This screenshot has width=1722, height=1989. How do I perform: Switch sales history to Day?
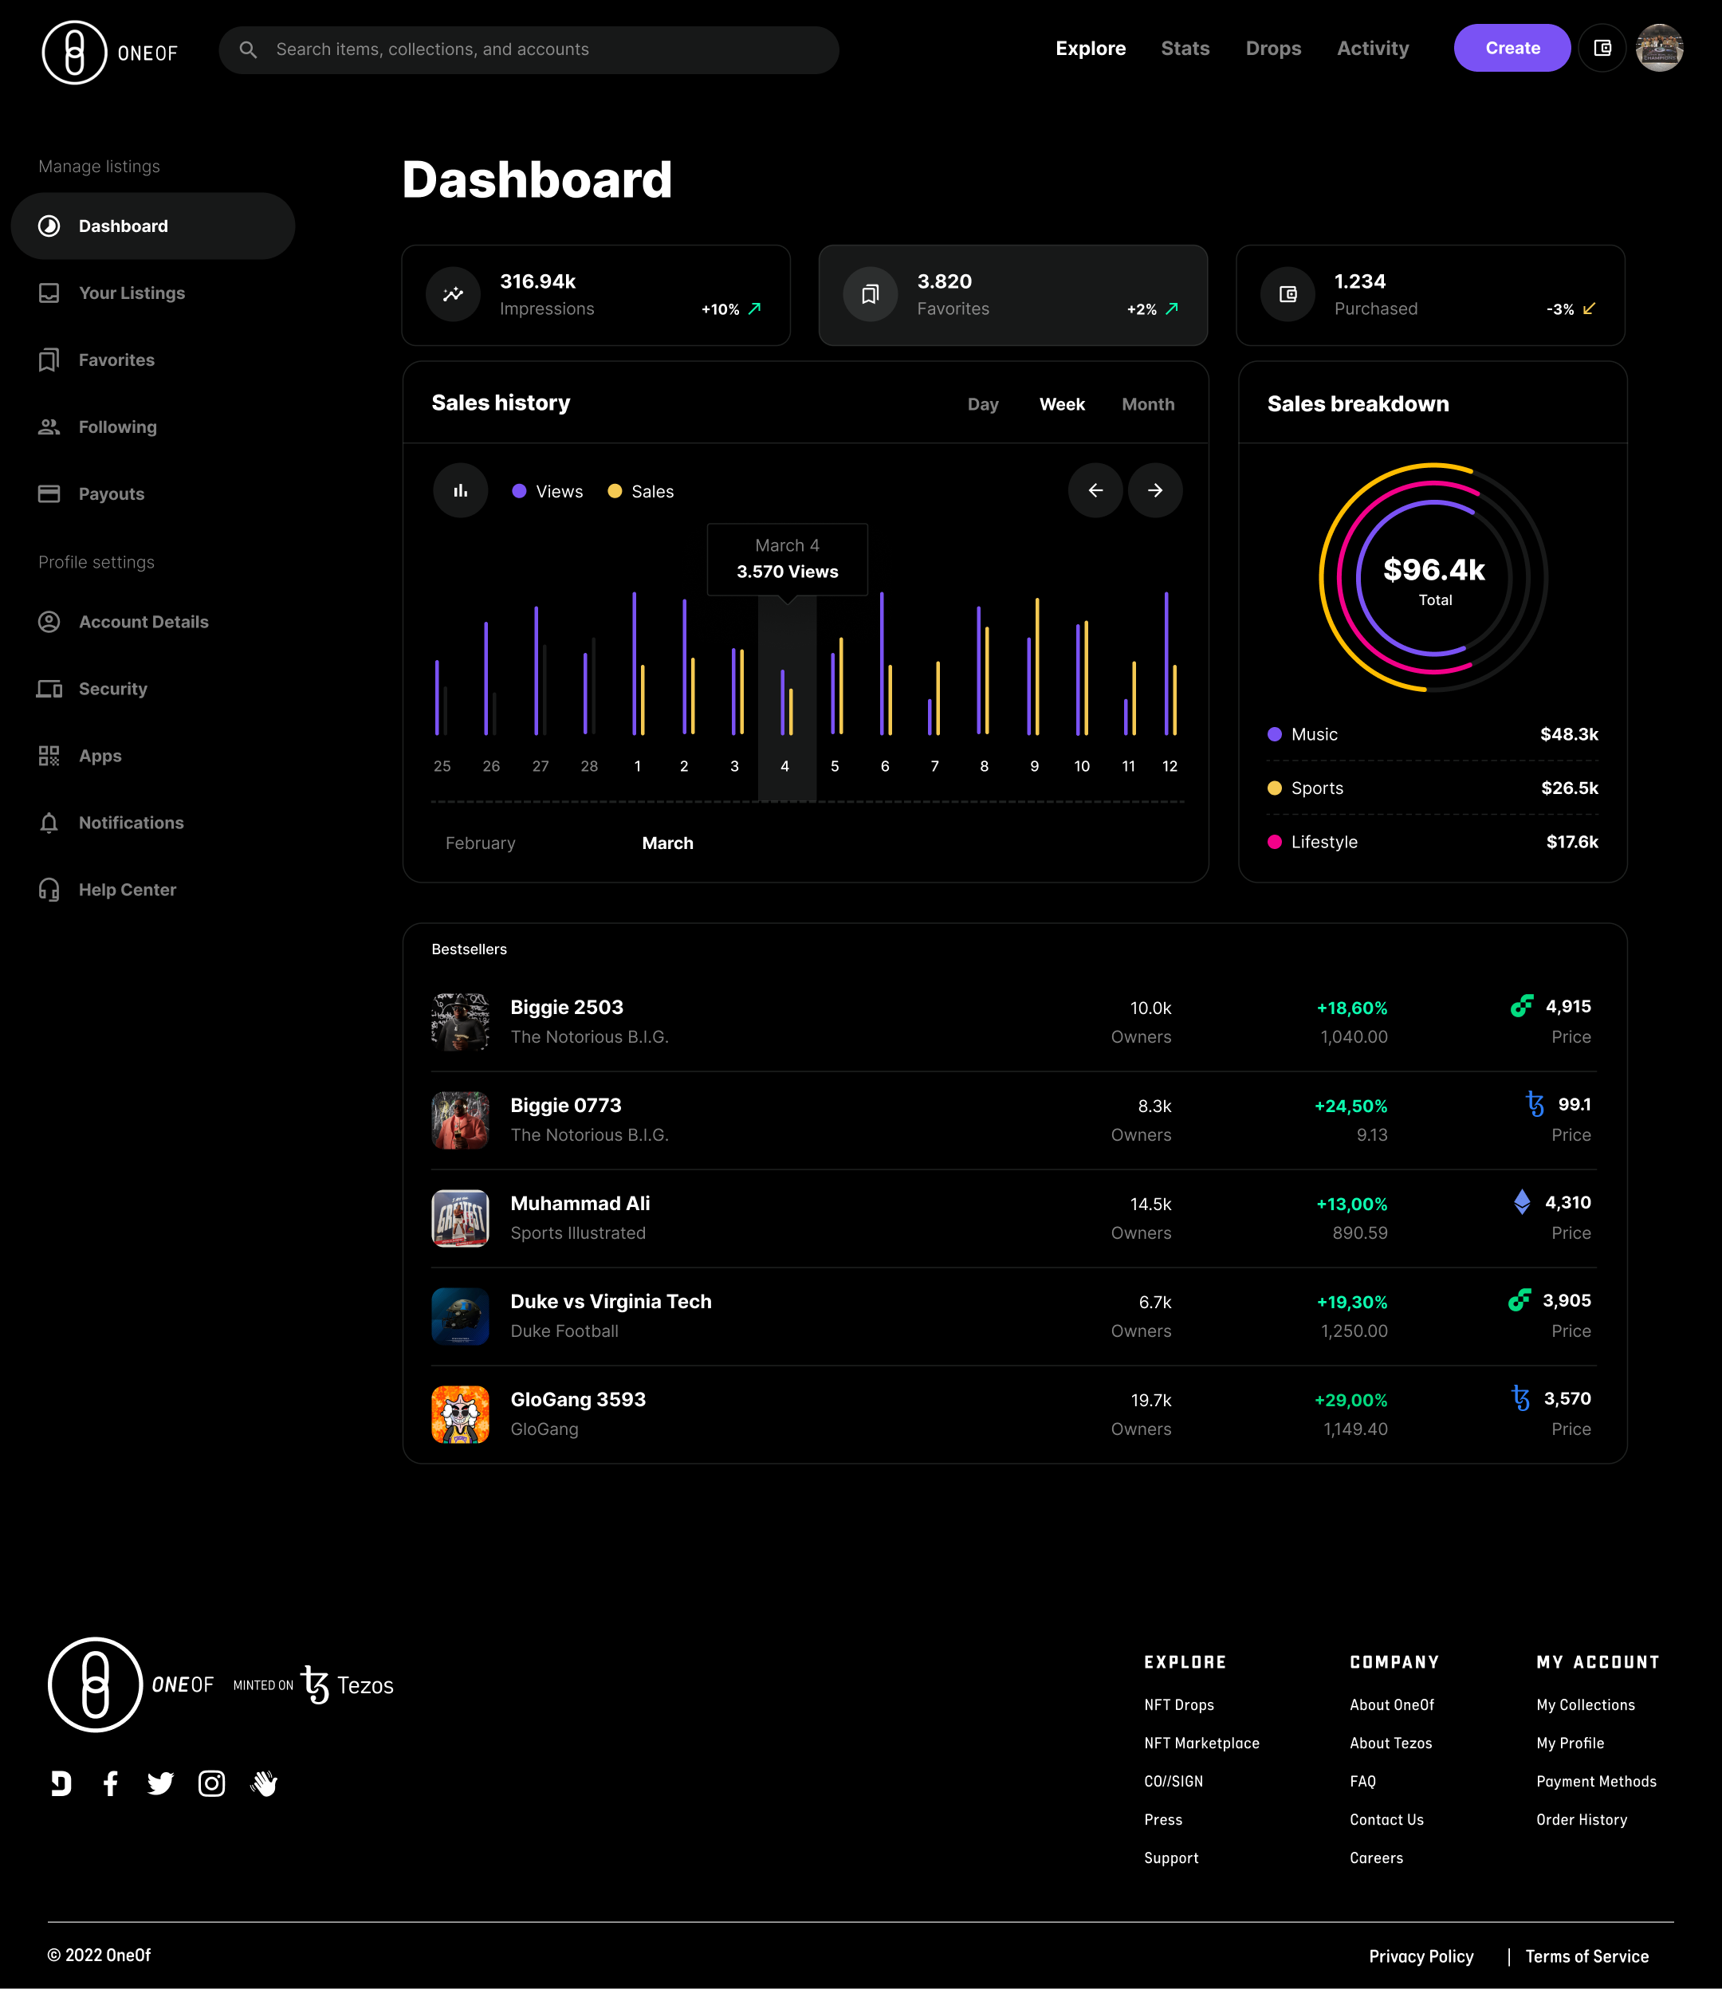click(x=983, y=404)
